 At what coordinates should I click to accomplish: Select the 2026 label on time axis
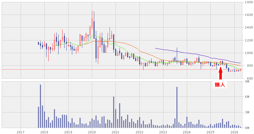click(234, 132)
